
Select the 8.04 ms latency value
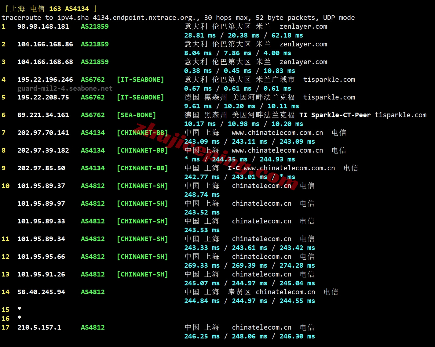[198, 53]
